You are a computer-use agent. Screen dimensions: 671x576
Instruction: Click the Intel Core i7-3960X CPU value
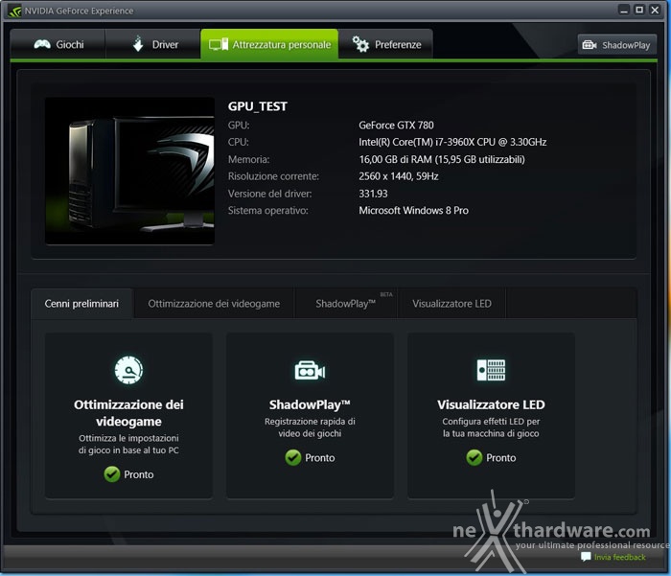tap(452, 142)
